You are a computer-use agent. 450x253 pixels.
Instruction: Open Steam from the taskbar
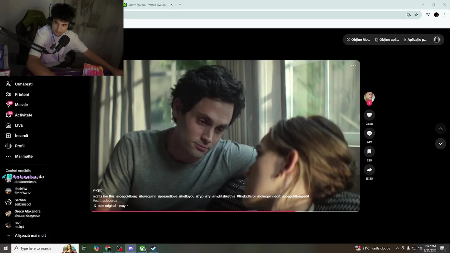pos(154,248)
